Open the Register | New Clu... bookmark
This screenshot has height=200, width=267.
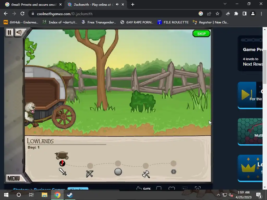pyautogui.click(x=211, y=22)
